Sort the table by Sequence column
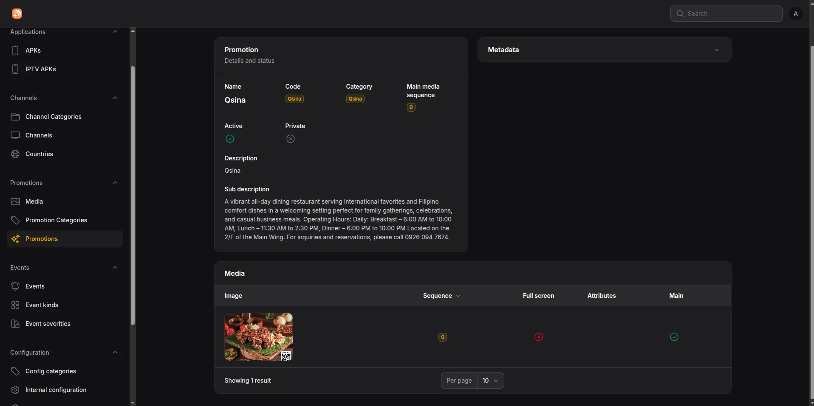The height and width of the screenshot is (406, 814). tap(442, 296)
